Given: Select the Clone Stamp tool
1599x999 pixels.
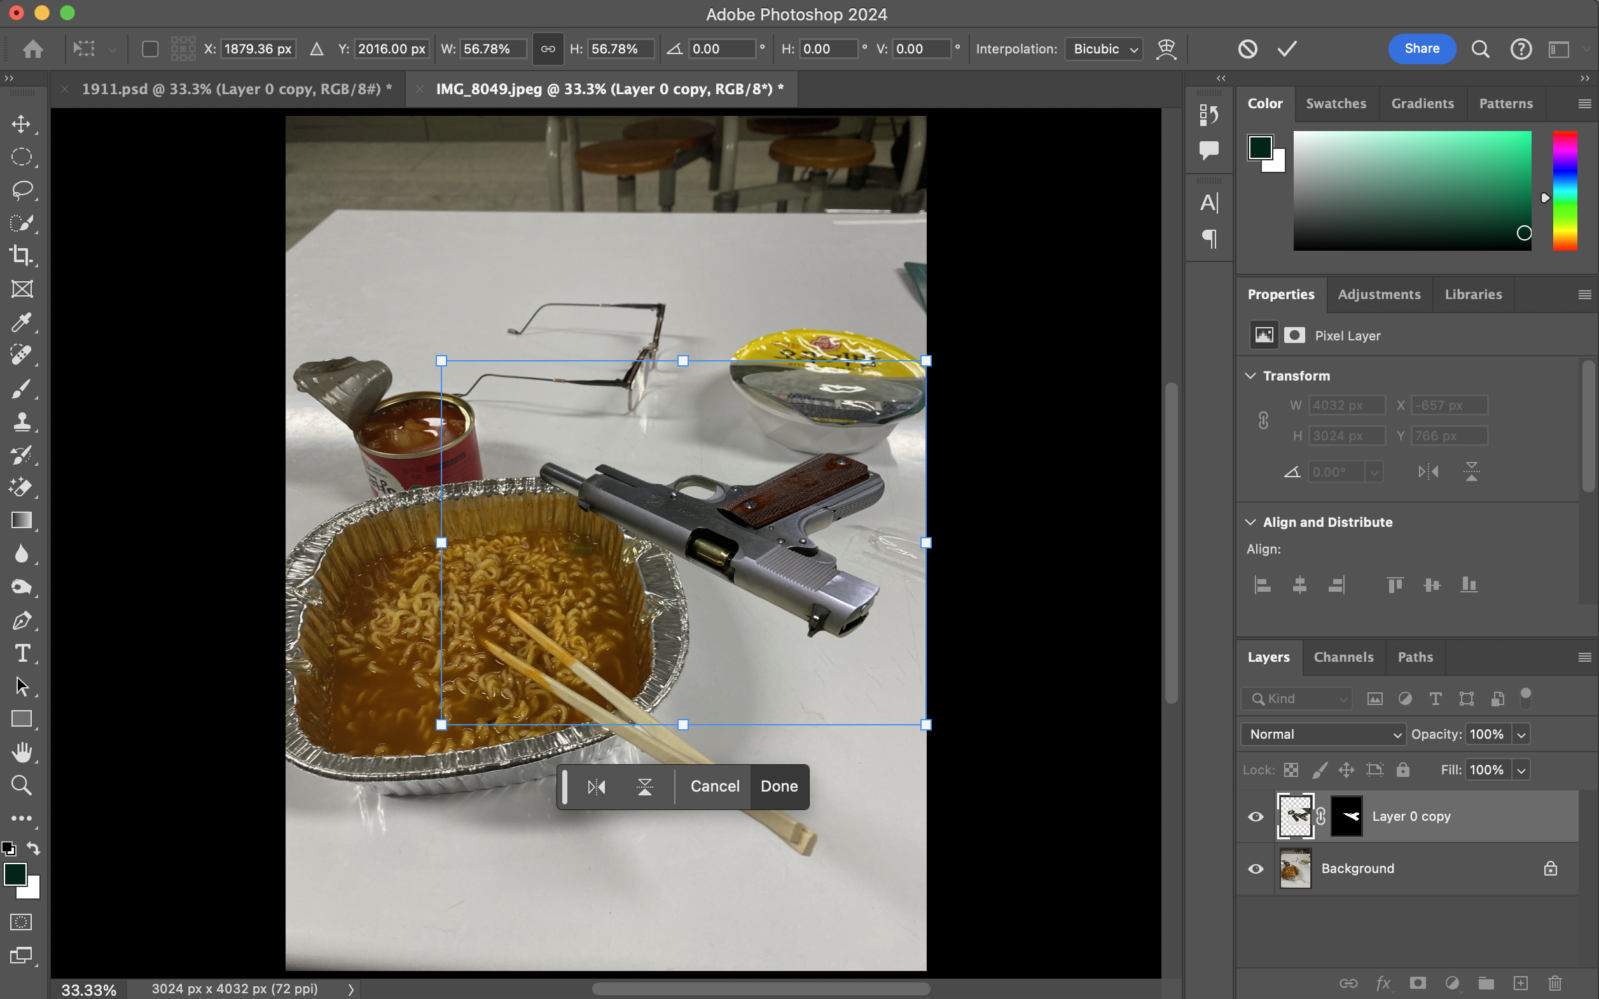Looking at the screenshot, I should click(21, 421).
